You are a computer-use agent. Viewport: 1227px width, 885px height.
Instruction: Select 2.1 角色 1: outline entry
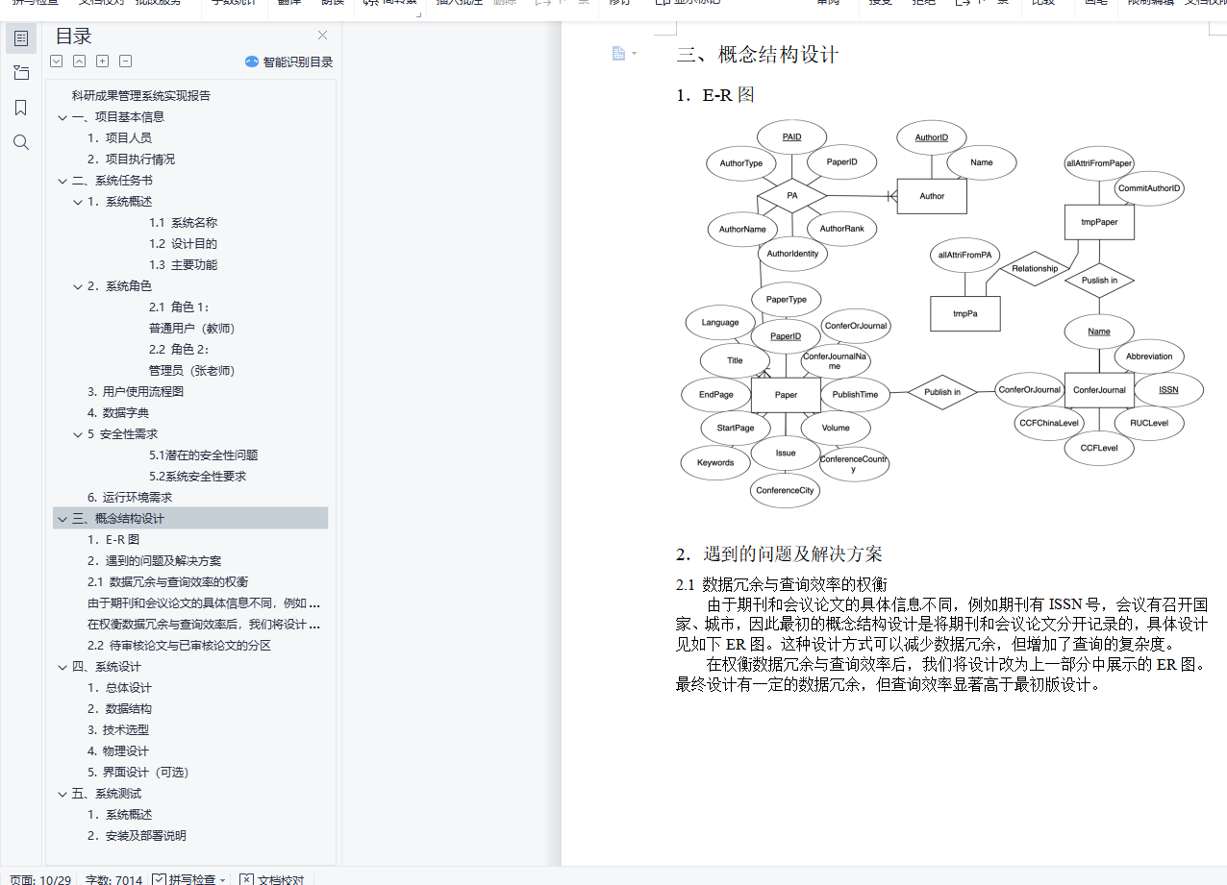point(179,307)
